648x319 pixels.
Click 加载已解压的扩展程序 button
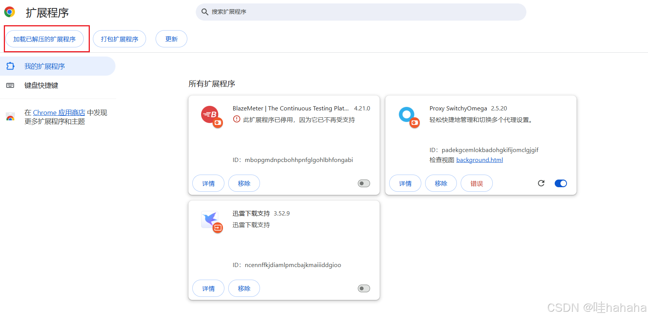pyautogui.click(x=44, y=39)
